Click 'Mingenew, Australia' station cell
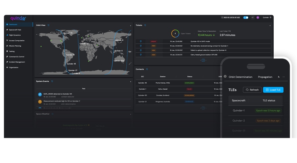Viewport: 297px width, 163px height. 163,102
